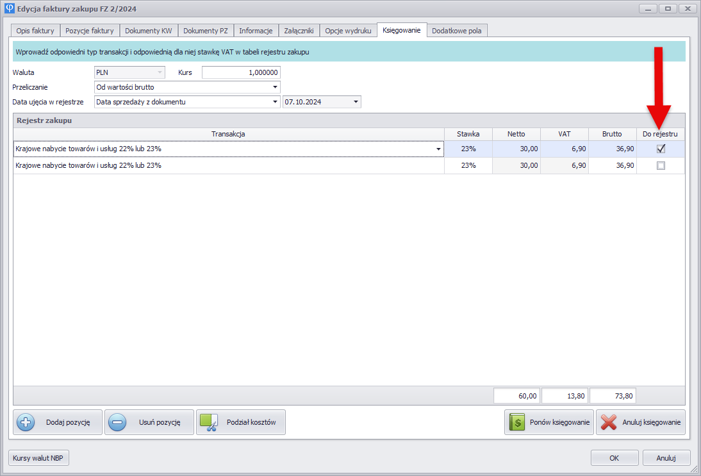Check Do rejestru in the second row
This screenshot has width=701, height=476.
click(x=661, y=165)
